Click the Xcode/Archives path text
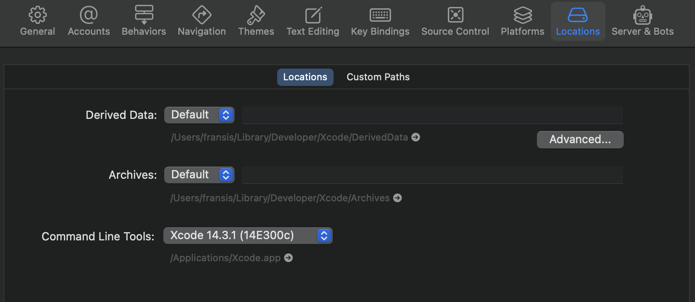 click(280, 198)
